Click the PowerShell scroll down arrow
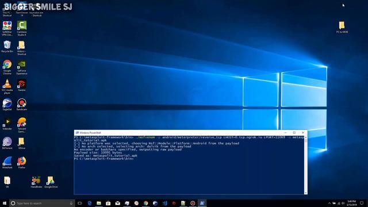Viewport: 368px width, 207px height. pos(305,193)
